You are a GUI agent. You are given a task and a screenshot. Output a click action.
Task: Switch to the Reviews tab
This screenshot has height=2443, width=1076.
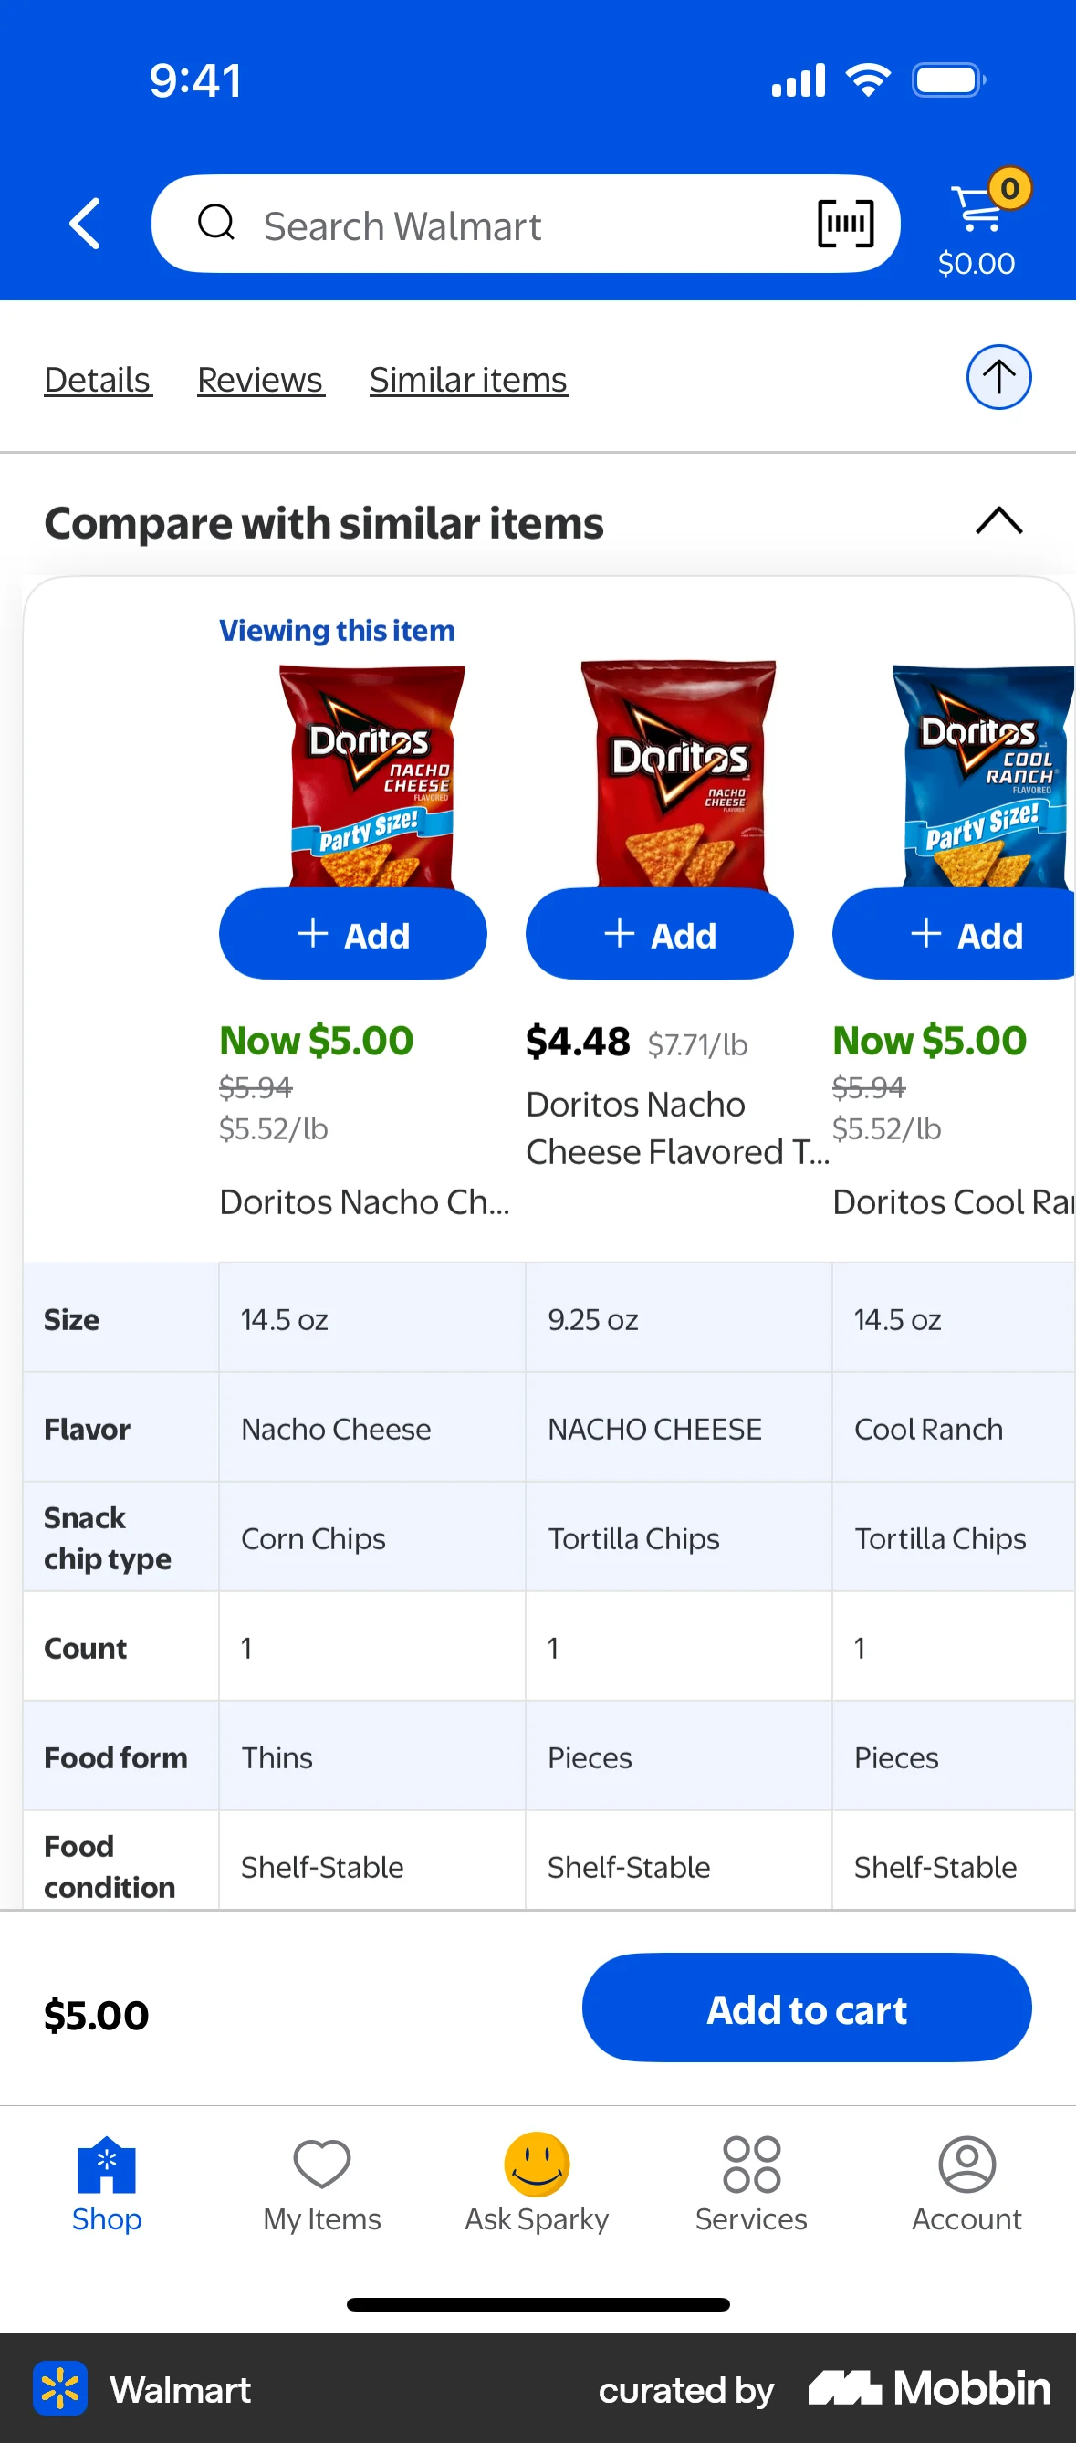point(260,378)
